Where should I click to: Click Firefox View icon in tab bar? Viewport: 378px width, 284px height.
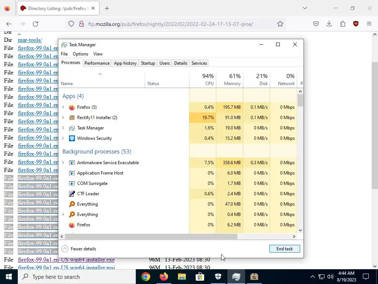[x=7, y=9]
